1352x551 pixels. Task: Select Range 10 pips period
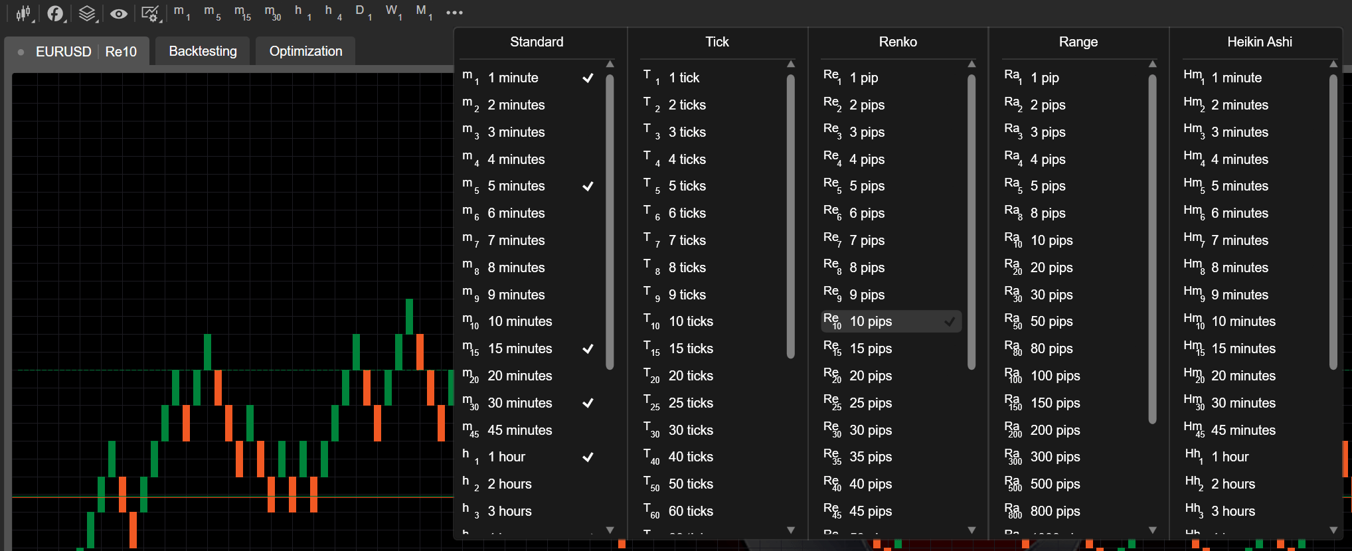(x=1070, y=240)
